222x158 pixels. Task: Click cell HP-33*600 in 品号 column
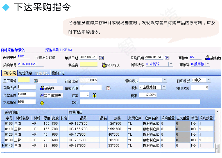83,146
